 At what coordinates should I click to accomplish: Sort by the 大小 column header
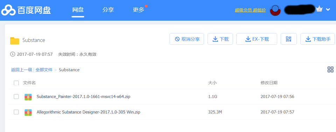212,83
